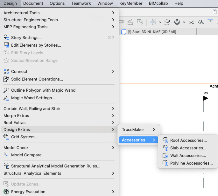Click the upward arrow elevate toolbar icon
The height and width of the screenshot is (196, 218).
[x=210, y=22]
